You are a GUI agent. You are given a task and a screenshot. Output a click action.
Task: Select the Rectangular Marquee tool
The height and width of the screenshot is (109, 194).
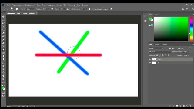(3, 20)
